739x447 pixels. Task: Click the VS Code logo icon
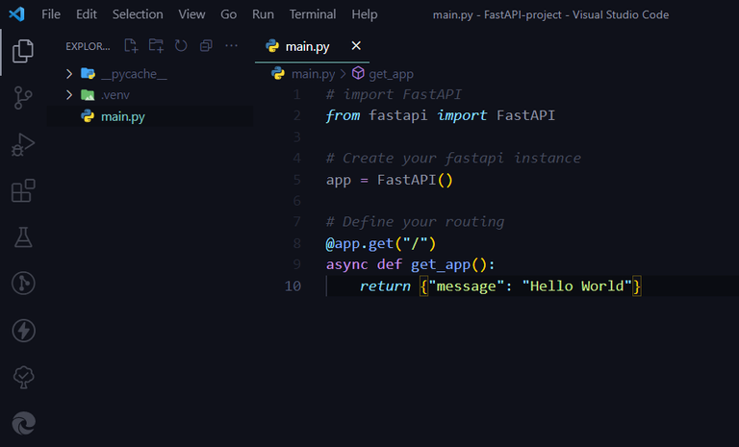(x=16, y=14)
